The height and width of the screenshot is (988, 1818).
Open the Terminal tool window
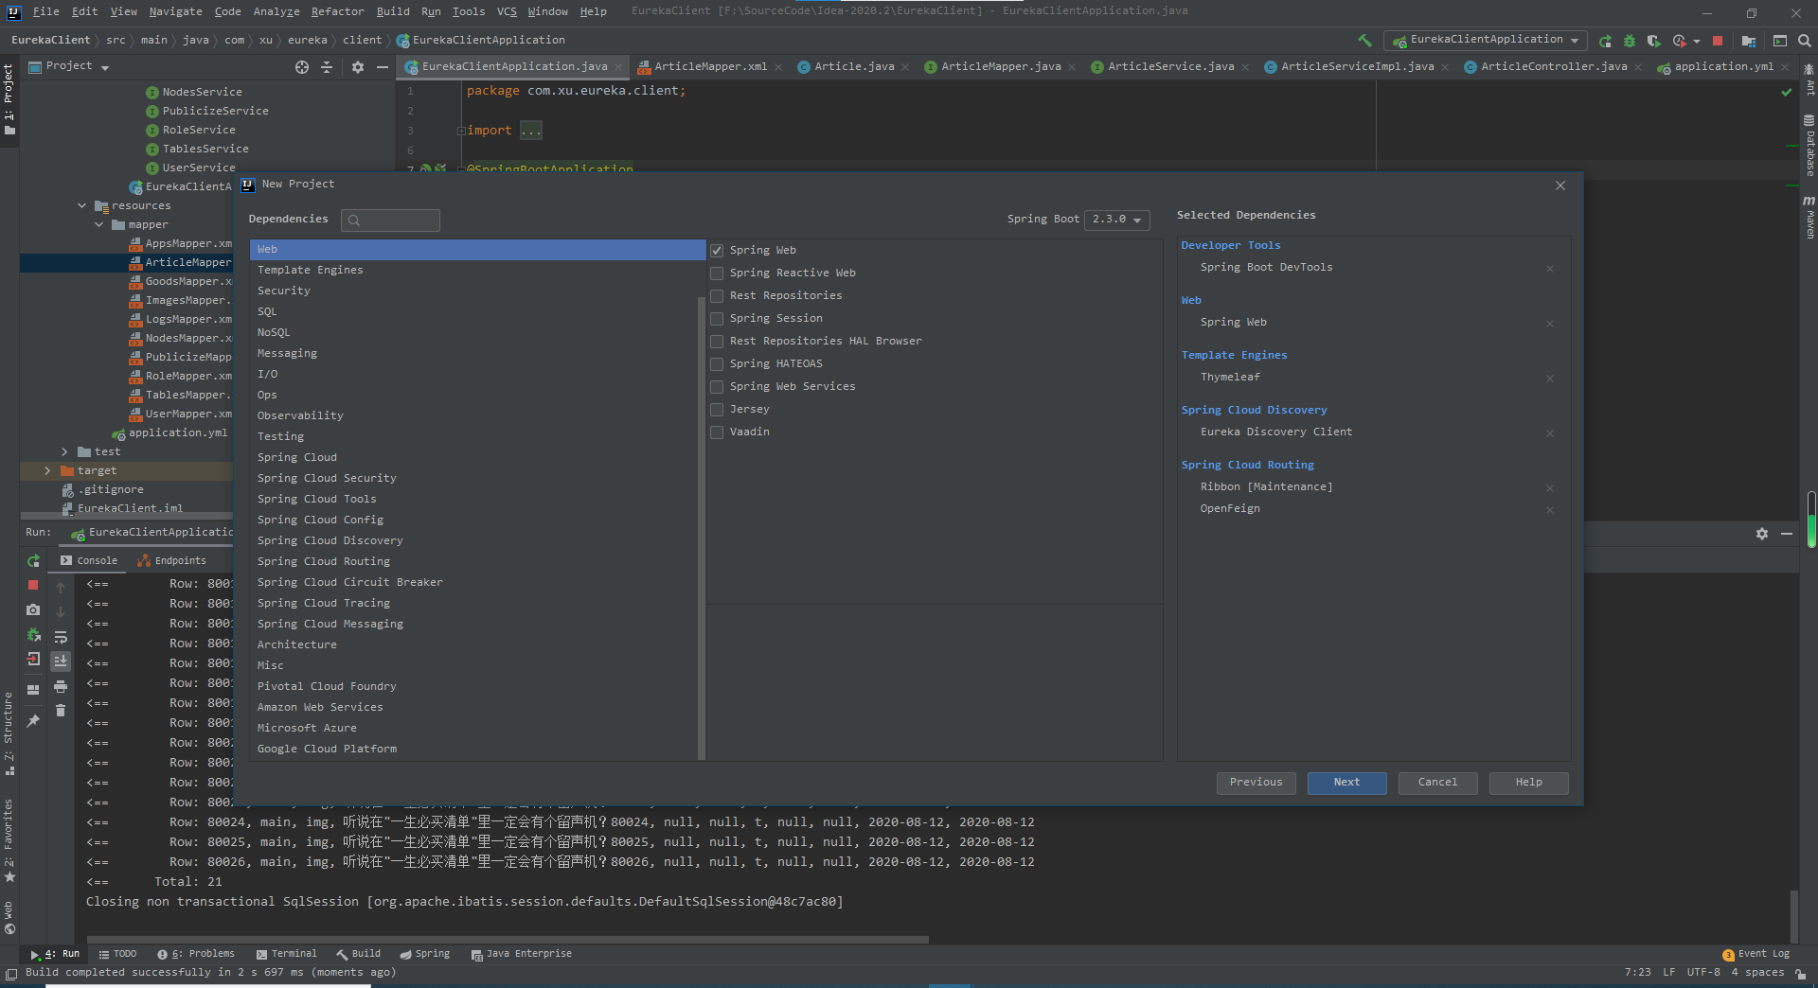[x=286, y=954]
